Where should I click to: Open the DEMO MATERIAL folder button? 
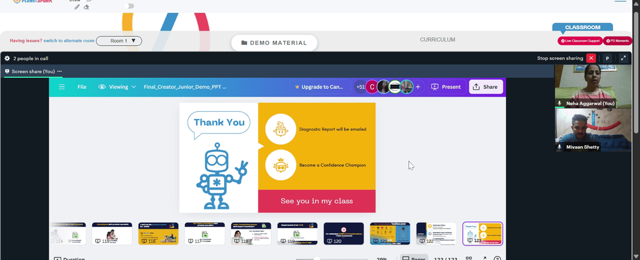[x=275, y=43]
